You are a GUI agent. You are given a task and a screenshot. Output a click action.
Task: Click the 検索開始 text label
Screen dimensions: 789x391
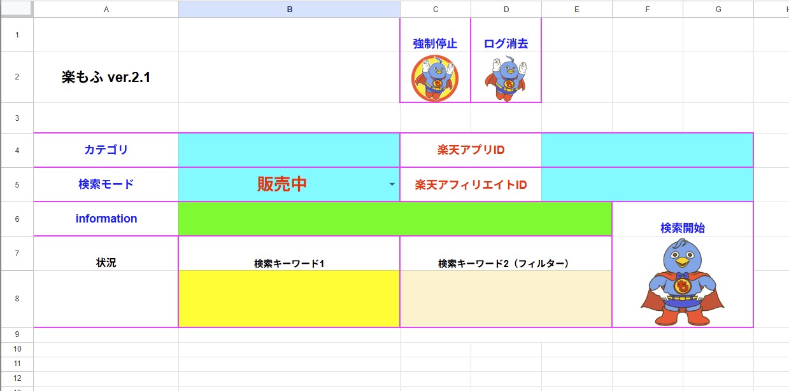coord(682,228)
